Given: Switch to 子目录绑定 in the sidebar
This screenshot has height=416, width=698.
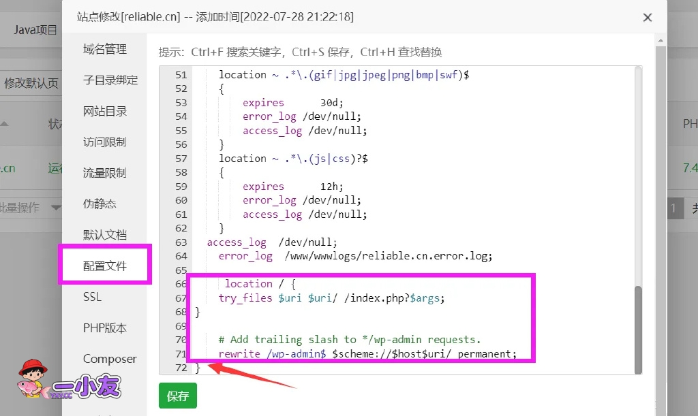Looking at the screenshot, I should (x=110, y=80).
